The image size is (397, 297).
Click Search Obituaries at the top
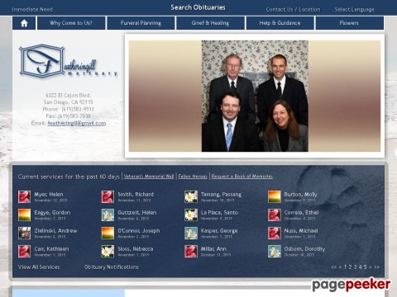point(198,7)
